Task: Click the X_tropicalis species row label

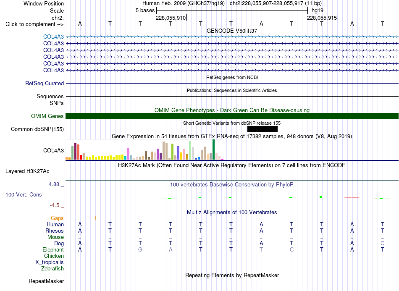Action: (x=50, y=262)
